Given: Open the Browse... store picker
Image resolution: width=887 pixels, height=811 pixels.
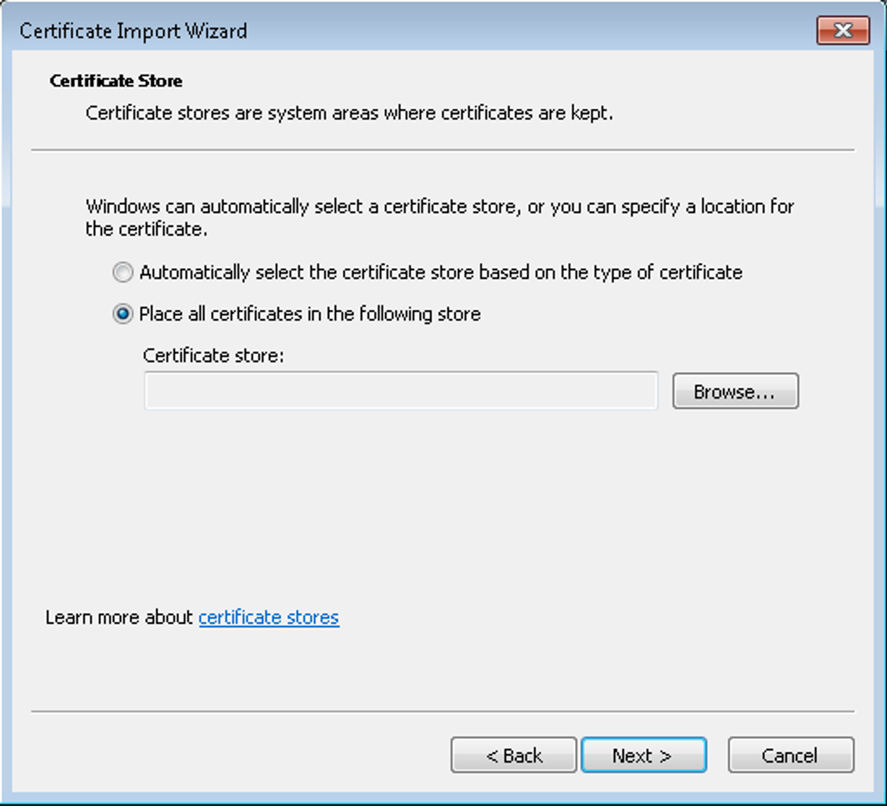Looking at the screenshot, I should [735, 391].
